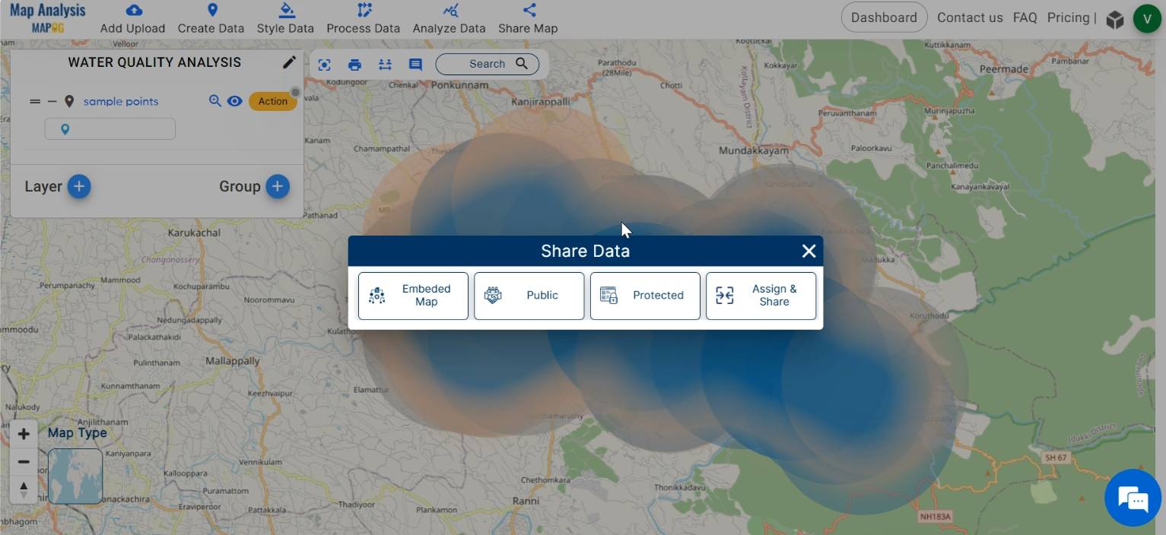
Task: Open the green V user avatar
Action: (x=1147, y=18)
